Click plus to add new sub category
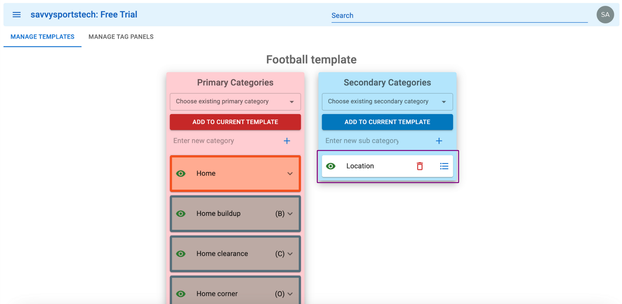Viewport: 622px width, 304px height. point(439,141)
